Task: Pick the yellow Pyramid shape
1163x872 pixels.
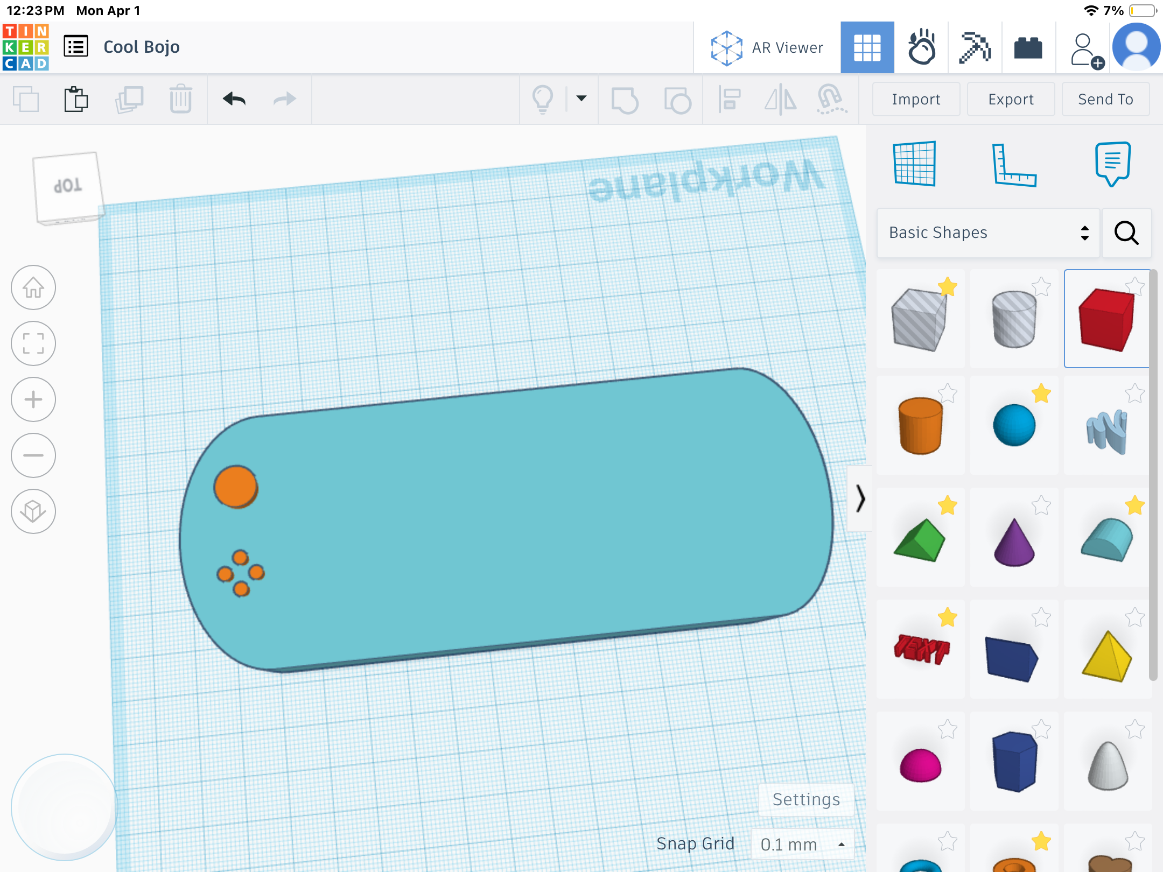Action: pyautogui.click(x=1106, y=656)
